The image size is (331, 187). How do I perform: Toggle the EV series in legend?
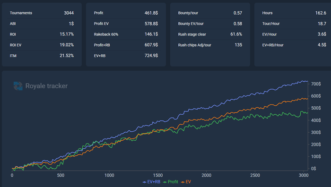coord(186,182)
